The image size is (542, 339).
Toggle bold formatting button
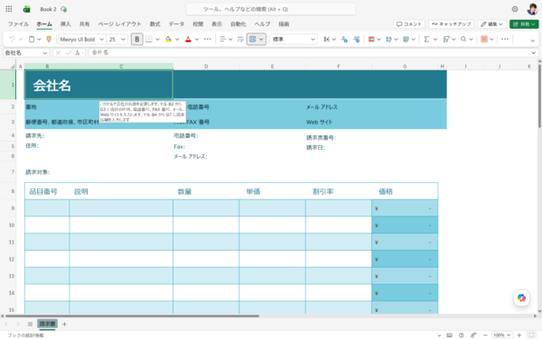point(137,40)
